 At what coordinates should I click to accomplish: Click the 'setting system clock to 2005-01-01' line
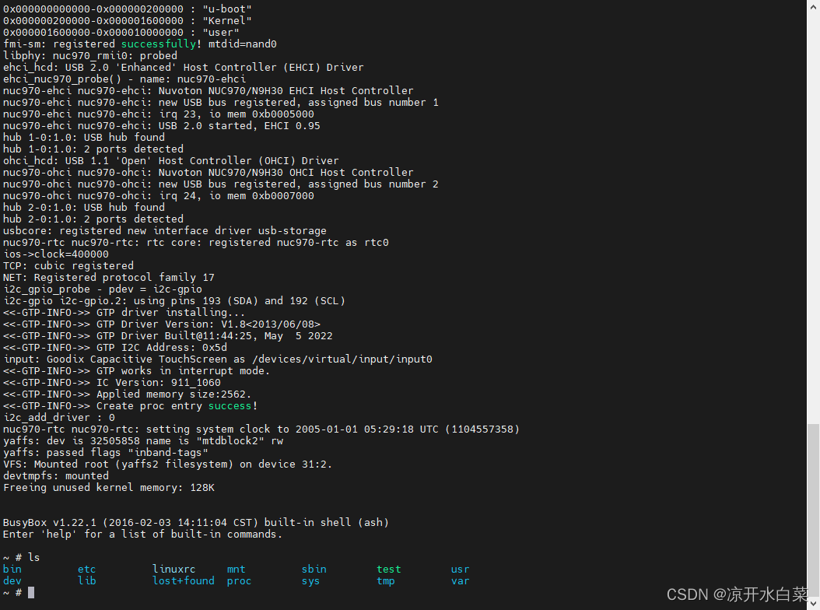click(x=261, y=429)
